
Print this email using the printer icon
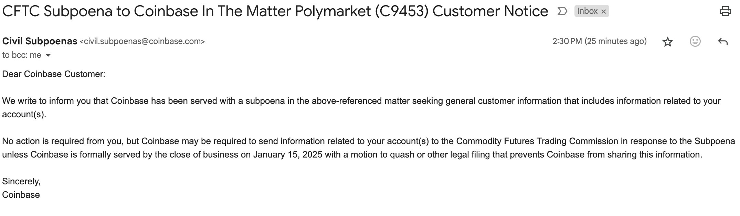725,11
